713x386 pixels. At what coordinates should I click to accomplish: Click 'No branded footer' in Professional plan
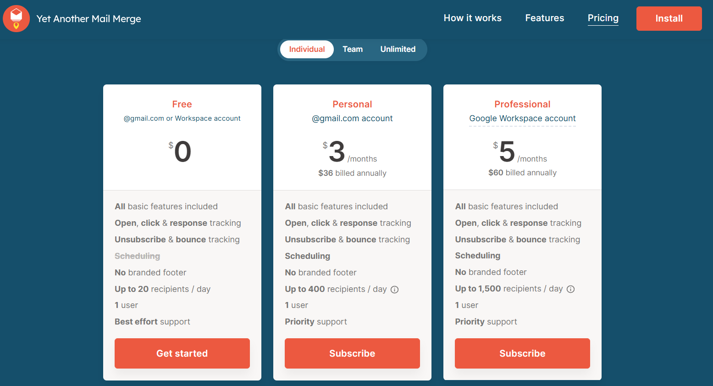(x=491, y=272)
